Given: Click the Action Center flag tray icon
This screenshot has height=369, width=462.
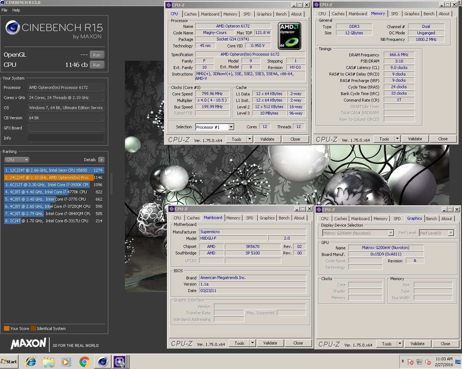Looking at the screenshot, I should coord(411,362).
